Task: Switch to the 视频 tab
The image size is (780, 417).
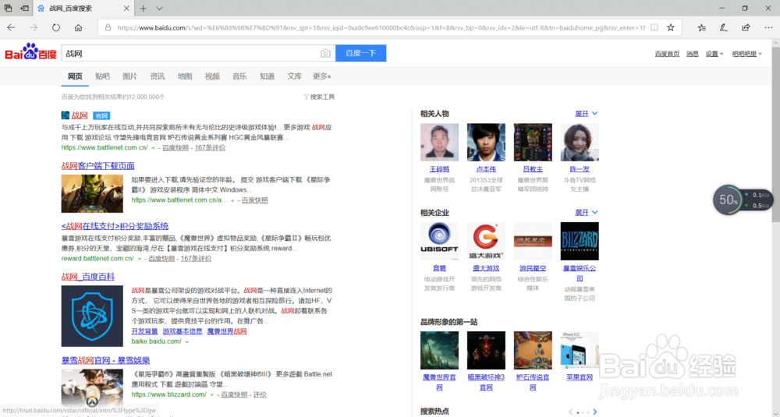Action: pos(212,76)
